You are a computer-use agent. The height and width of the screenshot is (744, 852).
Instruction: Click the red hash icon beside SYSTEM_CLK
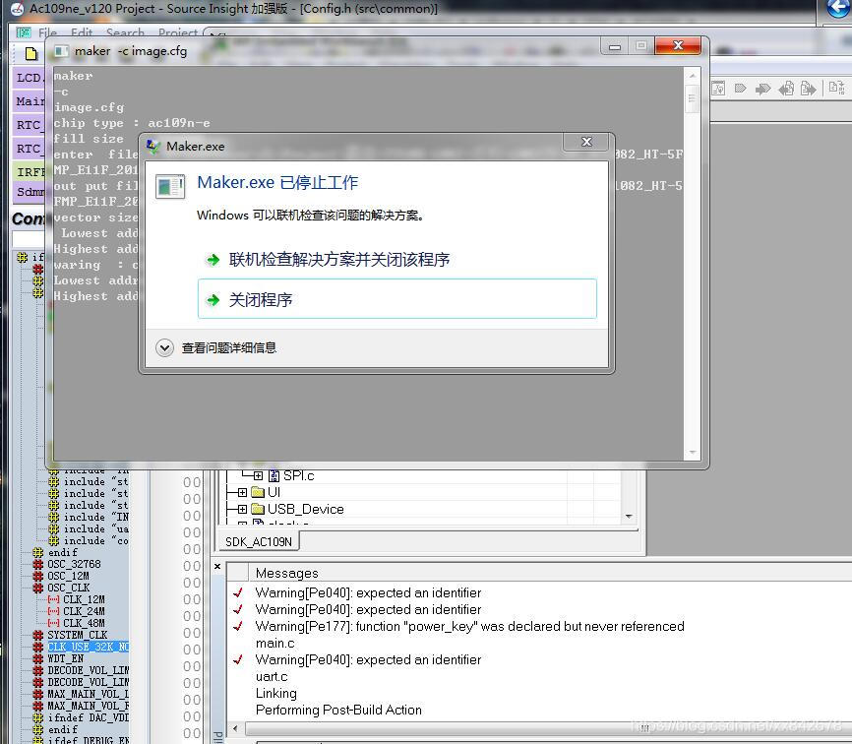coord(38,635)
